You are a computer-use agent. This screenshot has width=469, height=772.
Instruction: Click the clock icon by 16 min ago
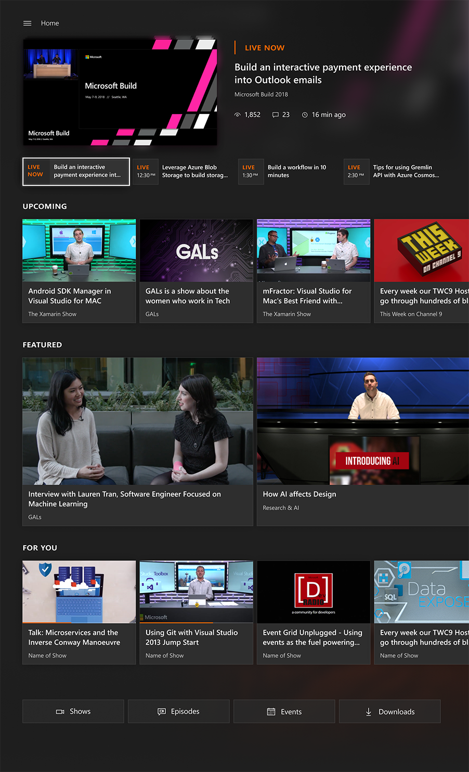pos(305,115)
